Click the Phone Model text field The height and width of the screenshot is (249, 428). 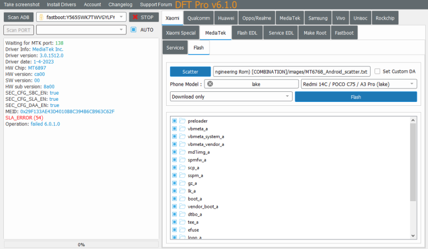point(251,84)
